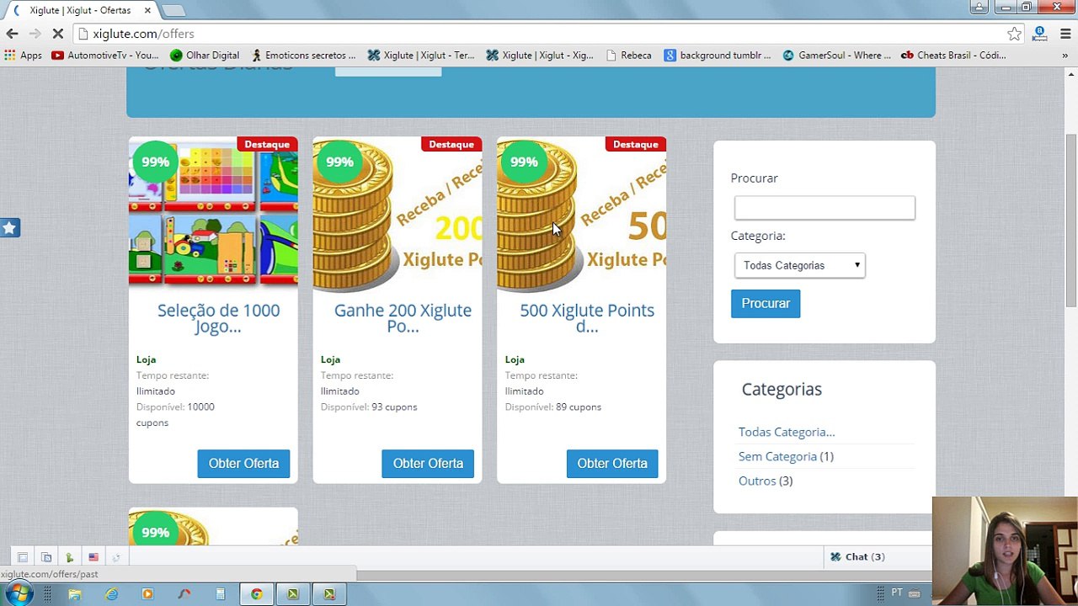Open the AutomotiveTv YouTube bookmark

click(x=105, y=55)
